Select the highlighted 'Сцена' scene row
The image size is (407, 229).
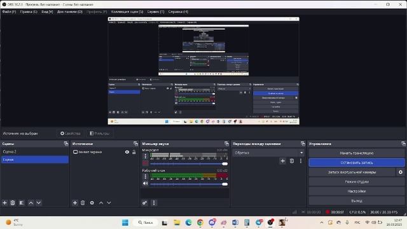pyautogui.click(x=35, y=160)
